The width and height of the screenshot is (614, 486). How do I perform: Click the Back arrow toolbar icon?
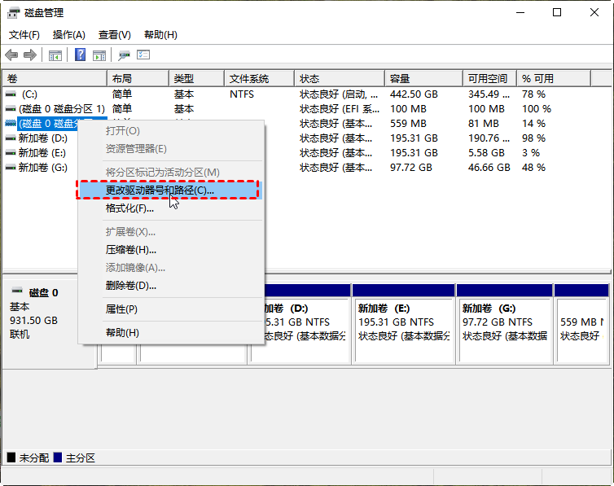(11, 55)
